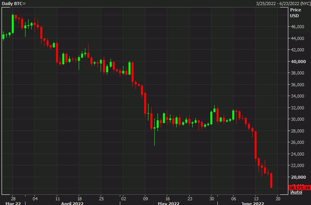Click the Price axis heading
The width and height of the screenshot is (311, 205).
pos(296,10)
